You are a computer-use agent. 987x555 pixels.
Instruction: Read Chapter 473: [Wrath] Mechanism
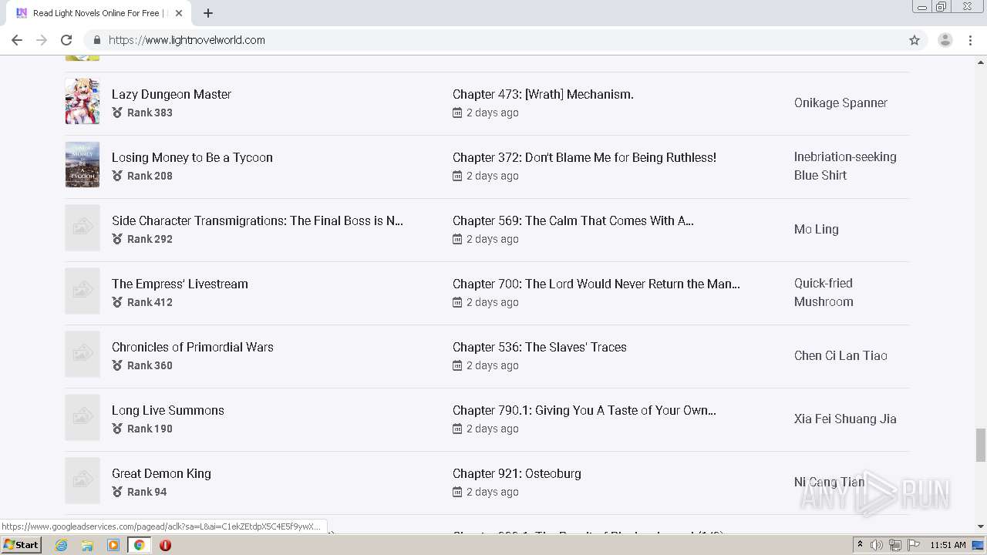543,94
